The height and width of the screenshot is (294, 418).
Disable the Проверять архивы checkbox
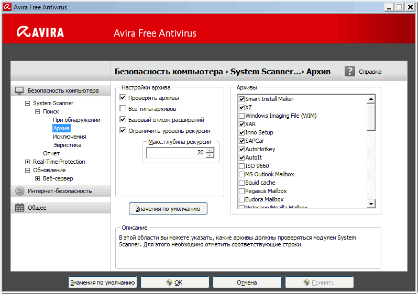pyautogui.click(x=123, y=98)
